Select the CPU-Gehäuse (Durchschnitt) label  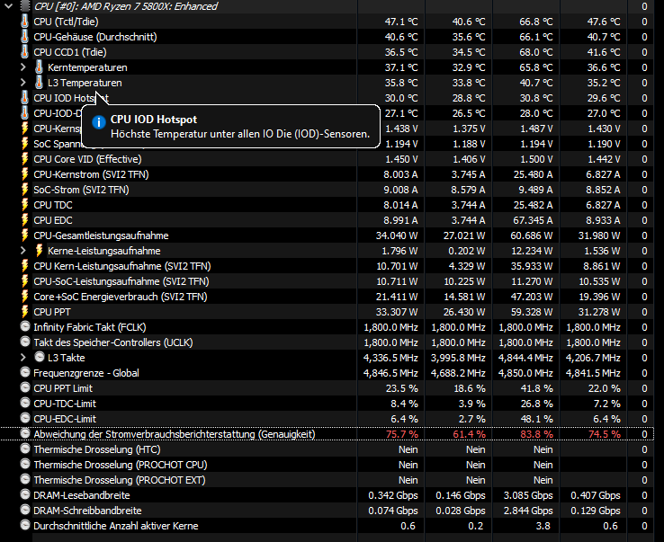click(x=95, y=37)
